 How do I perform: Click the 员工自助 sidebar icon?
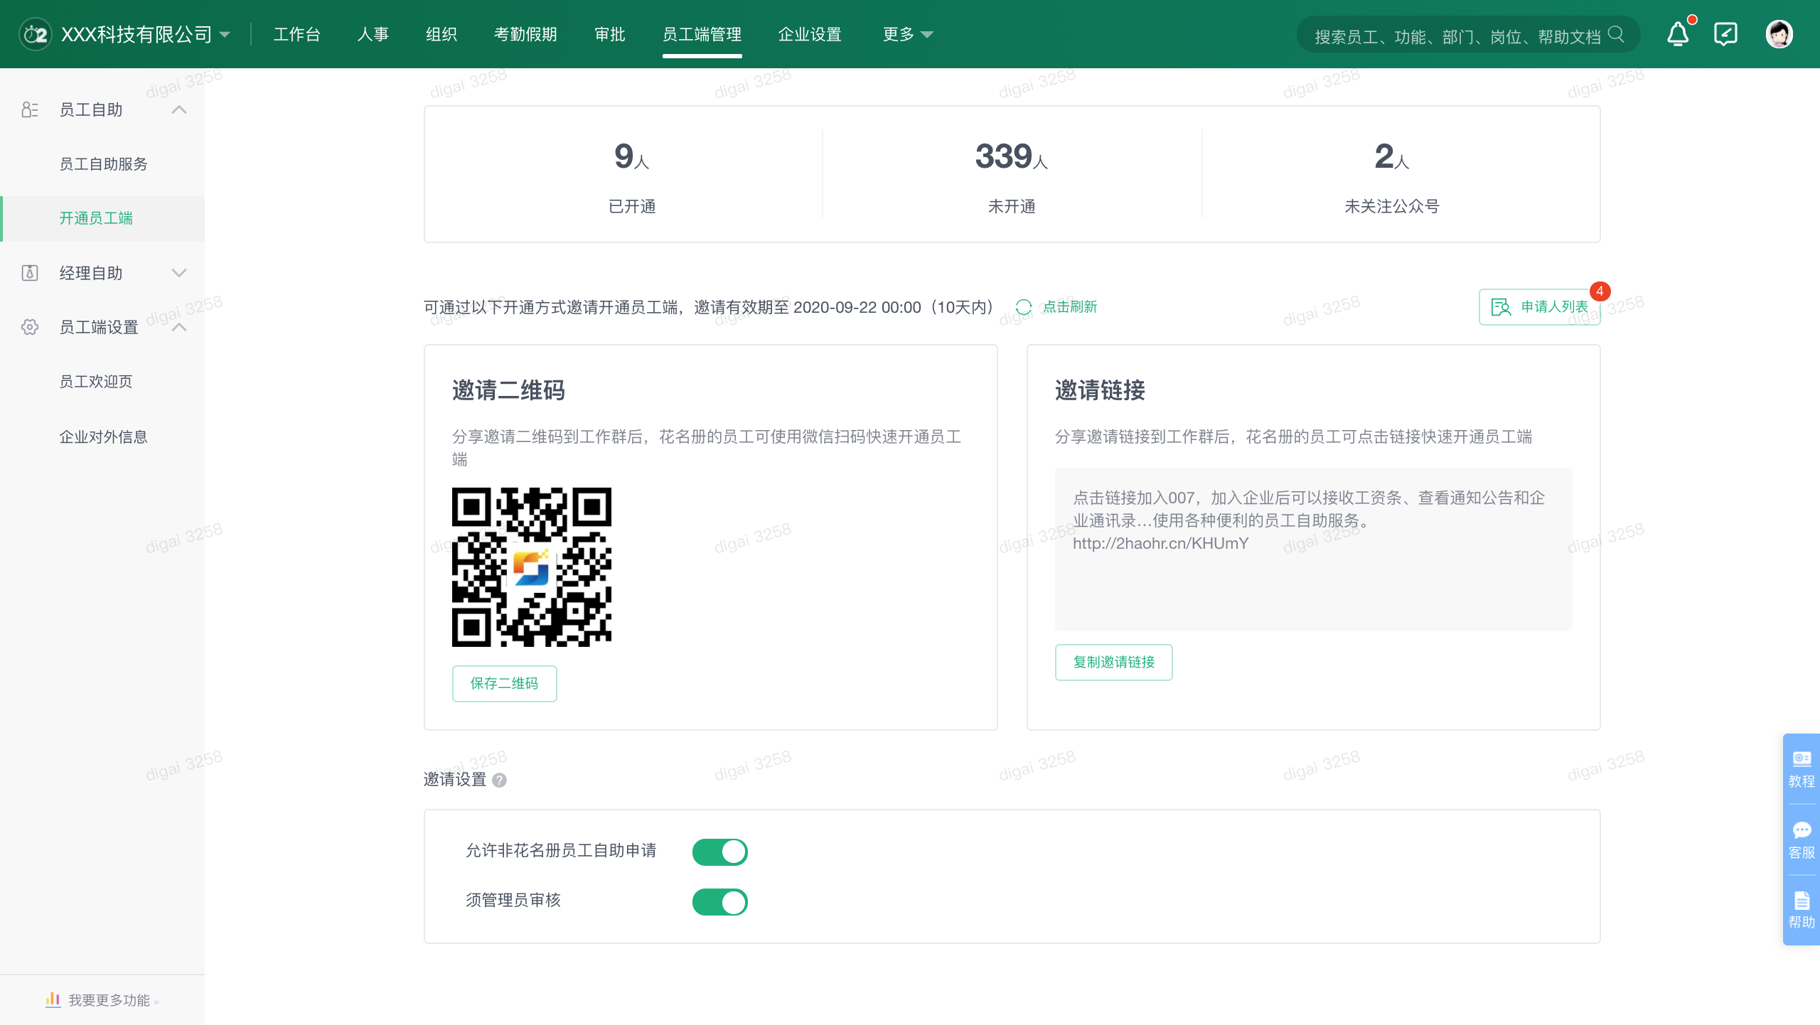click(30, 109)
